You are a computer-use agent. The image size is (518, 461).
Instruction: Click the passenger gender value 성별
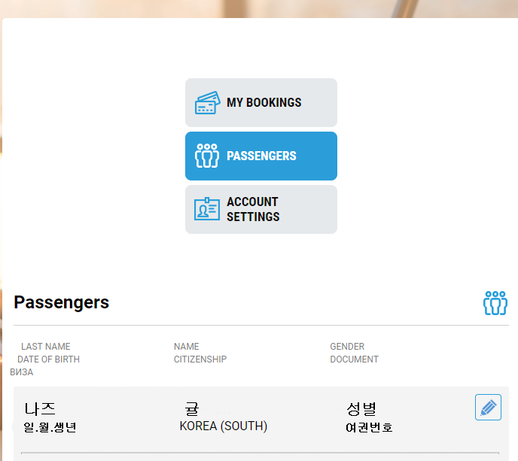coord(361,409)
